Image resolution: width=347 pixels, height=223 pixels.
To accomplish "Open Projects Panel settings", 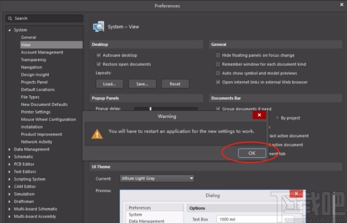I will [35, 82].
